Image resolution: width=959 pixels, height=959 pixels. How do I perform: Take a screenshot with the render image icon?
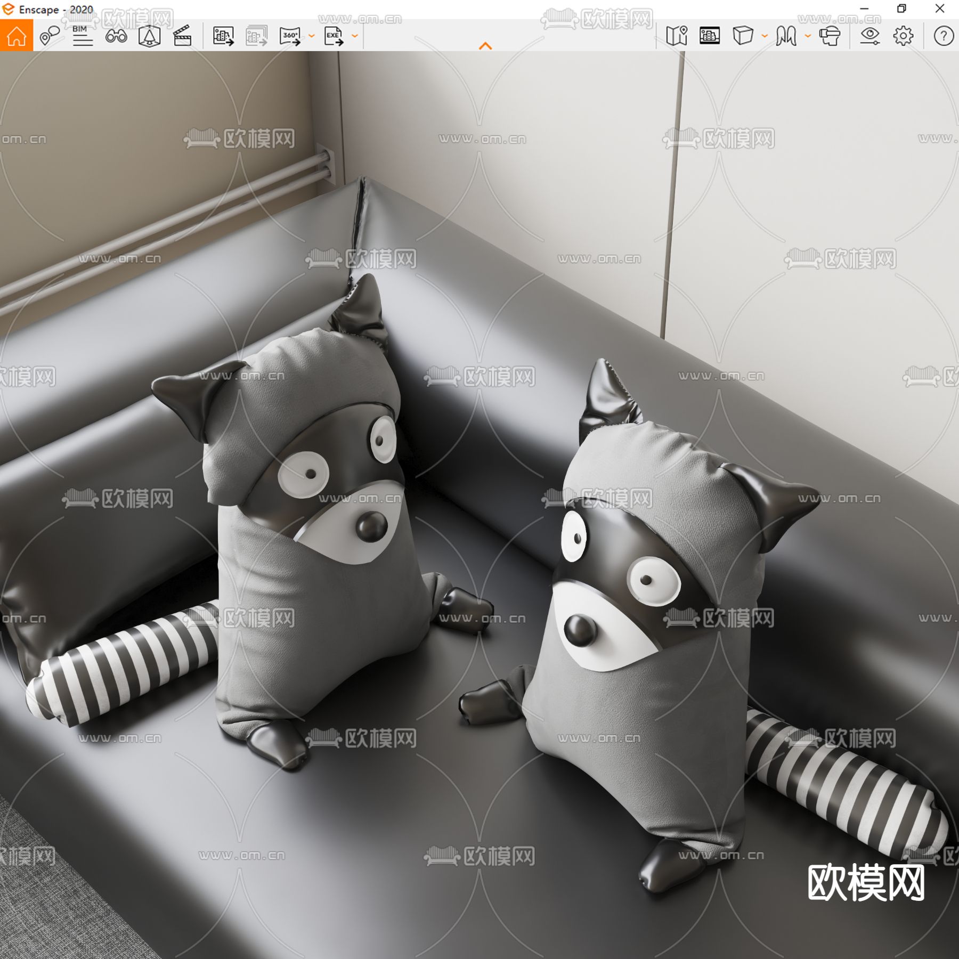tap(223, 36)
